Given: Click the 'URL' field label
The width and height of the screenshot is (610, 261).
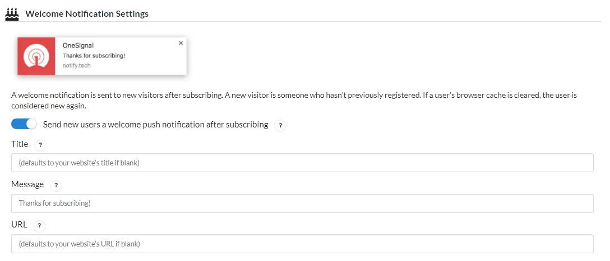Looking at the screenshot, I should 19,225.
